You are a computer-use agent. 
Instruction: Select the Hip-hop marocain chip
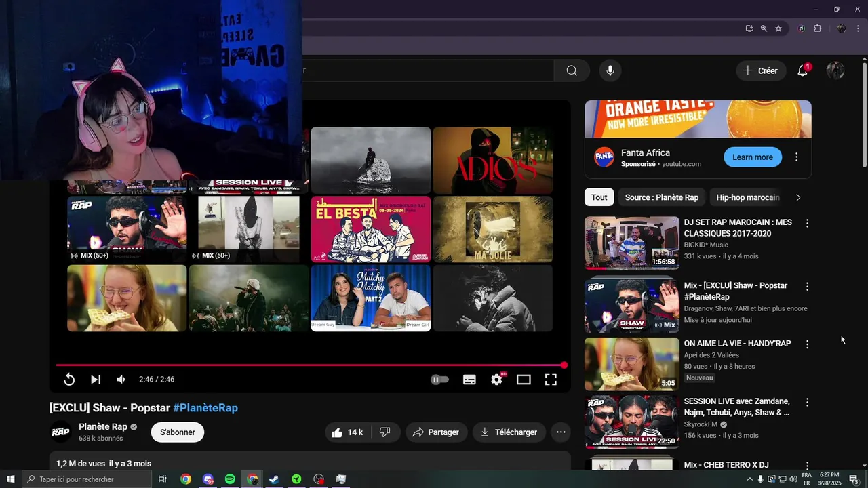click(748, 197)
